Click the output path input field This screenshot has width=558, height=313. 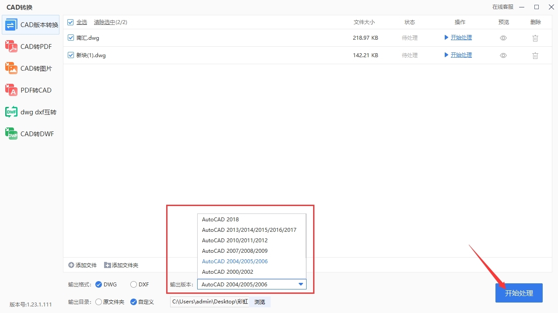point(209,302)
